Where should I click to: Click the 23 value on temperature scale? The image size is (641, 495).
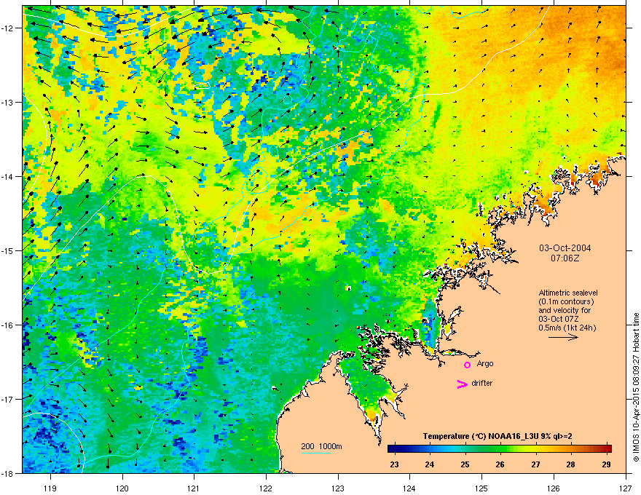[x=395, y=464]
